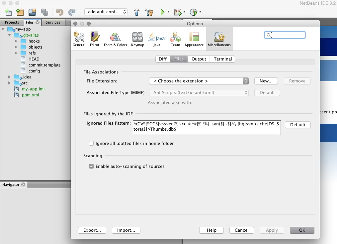Expand the refs folder

(16, 53)
